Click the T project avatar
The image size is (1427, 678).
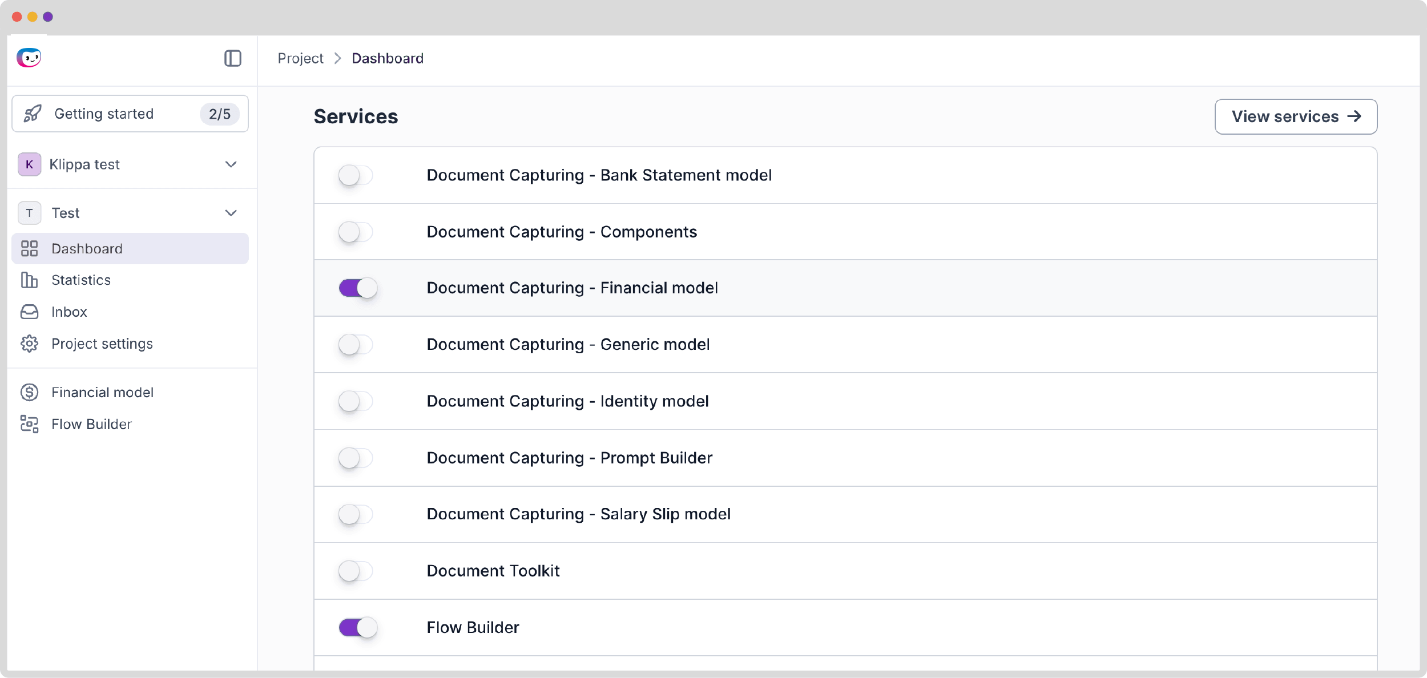click(29, 213)
